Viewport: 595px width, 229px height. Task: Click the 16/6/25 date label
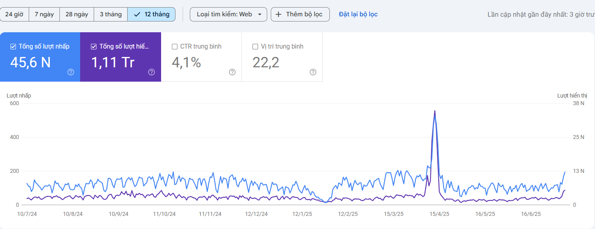pos(531,214)
